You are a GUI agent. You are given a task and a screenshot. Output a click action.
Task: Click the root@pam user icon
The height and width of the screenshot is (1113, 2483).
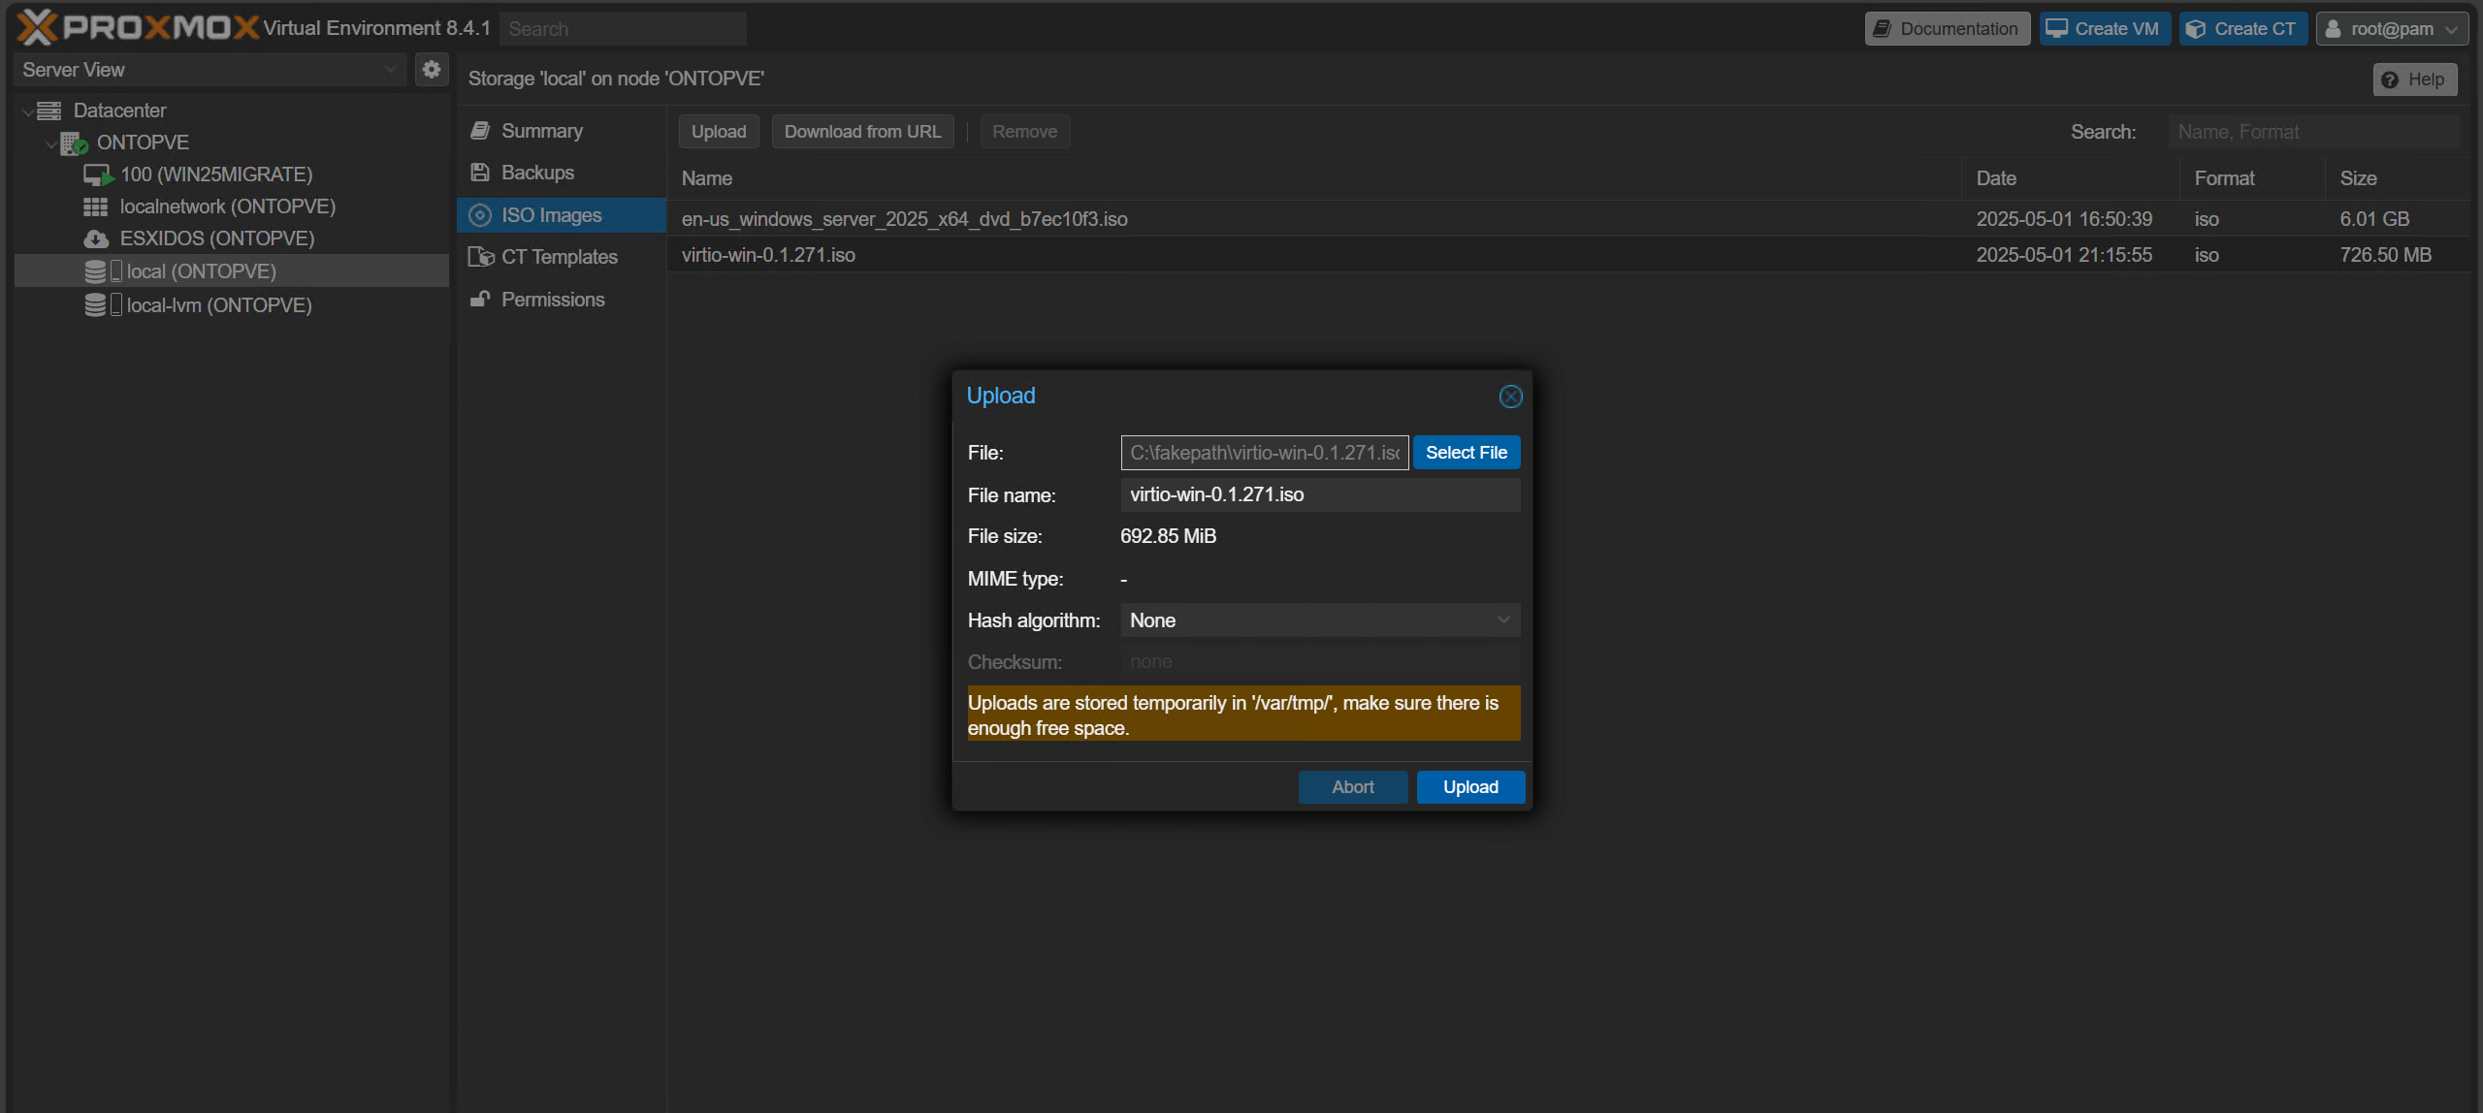(x=2334, y=29)
